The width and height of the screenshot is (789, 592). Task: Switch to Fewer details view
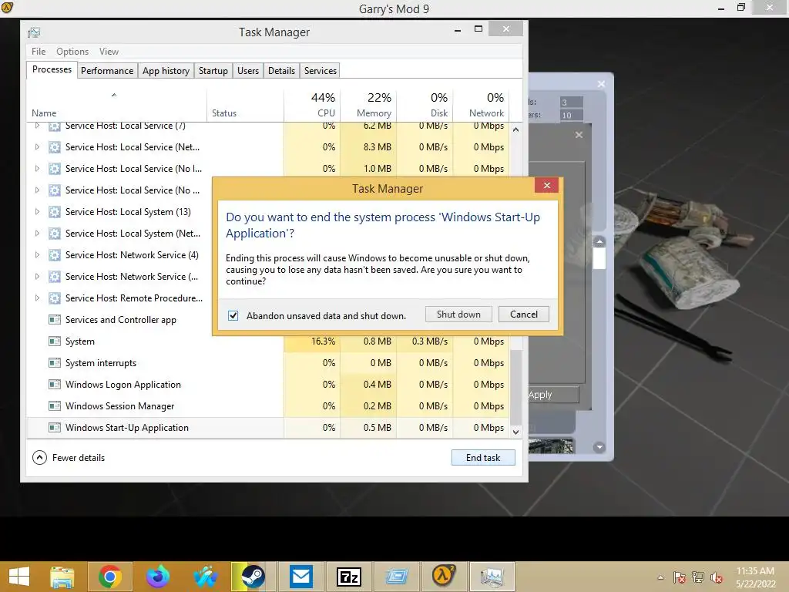click(69, 458)
